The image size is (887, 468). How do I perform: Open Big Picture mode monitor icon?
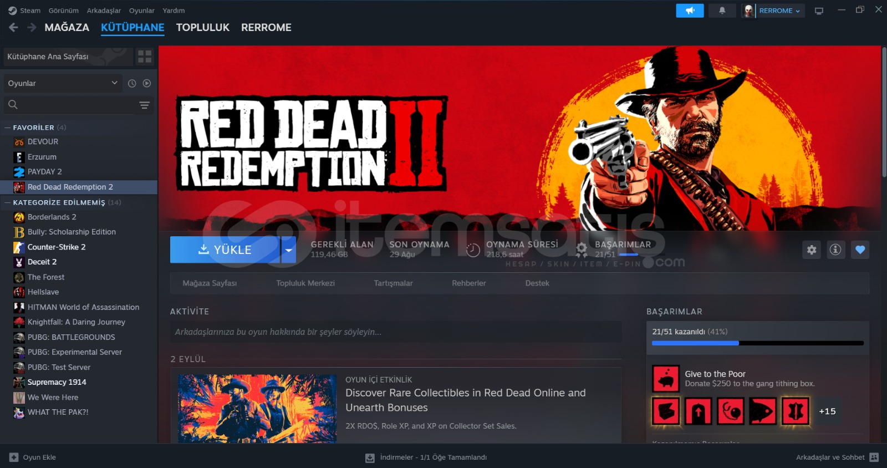[819, 11]
